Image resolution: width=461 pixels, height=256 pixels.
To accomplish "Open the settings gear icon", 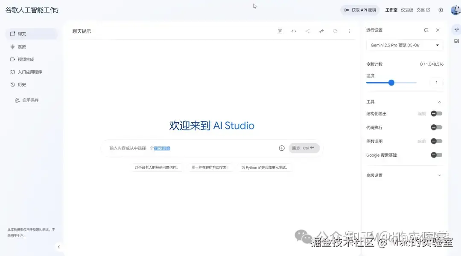I will point(441,10).
